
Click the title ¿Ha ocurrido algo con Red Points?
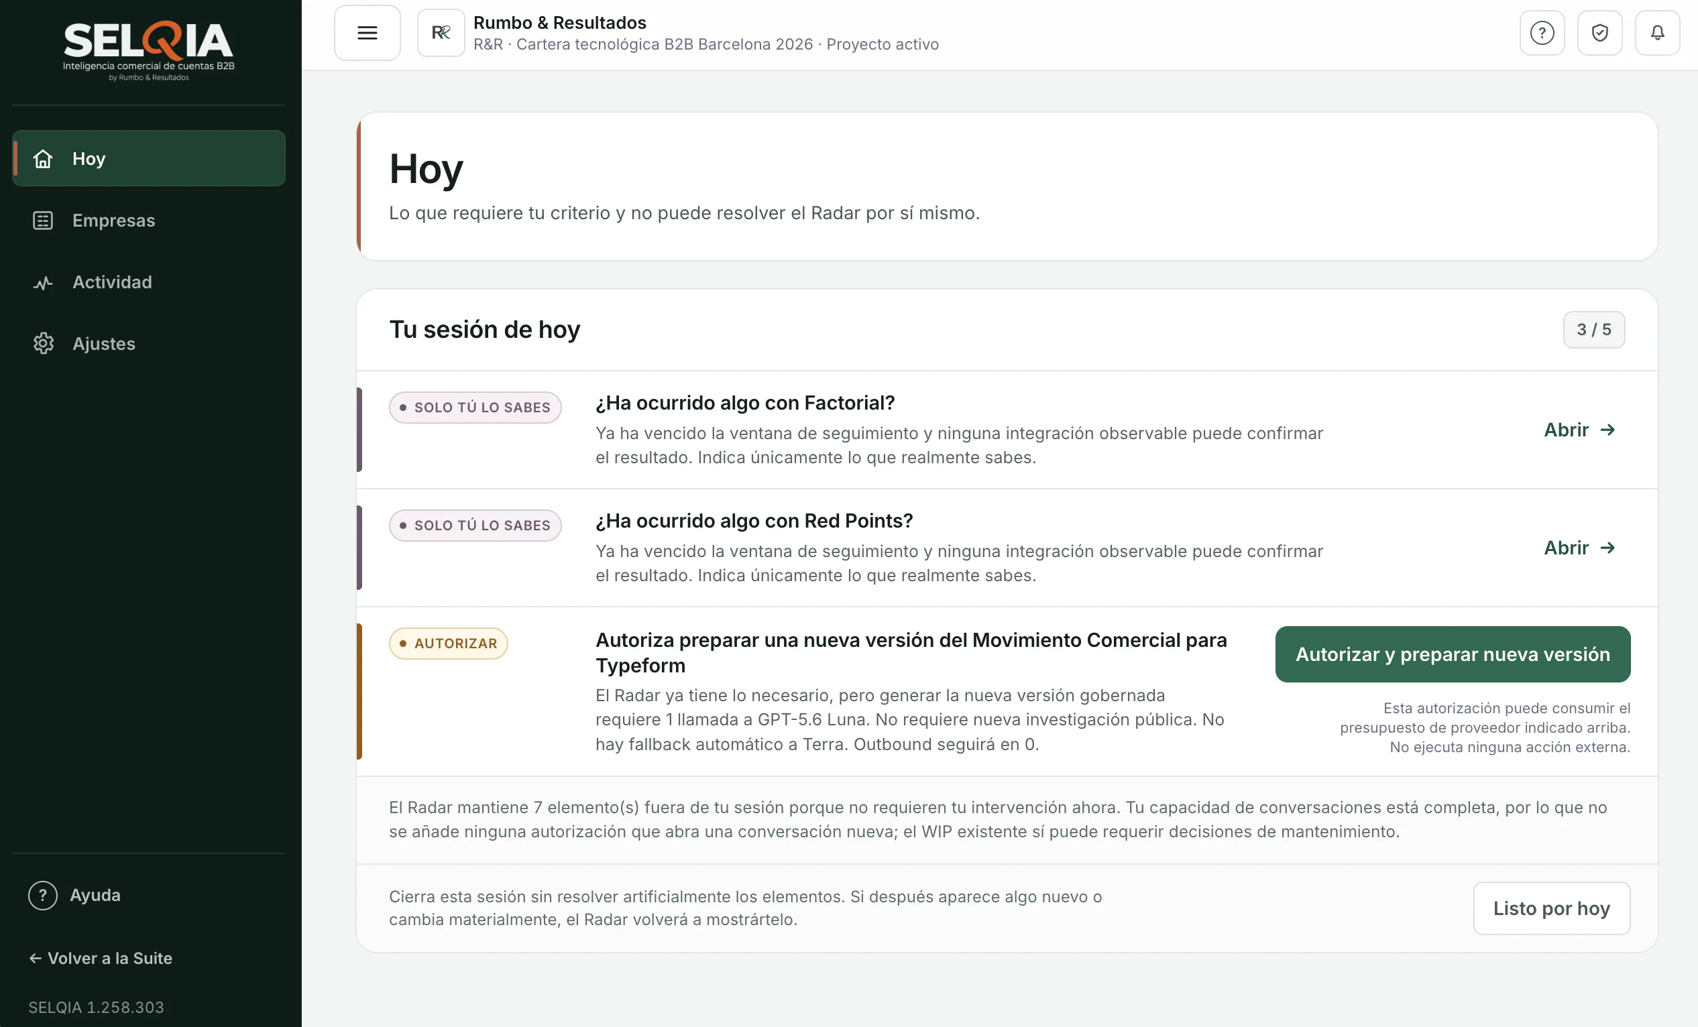pos(754,521)
